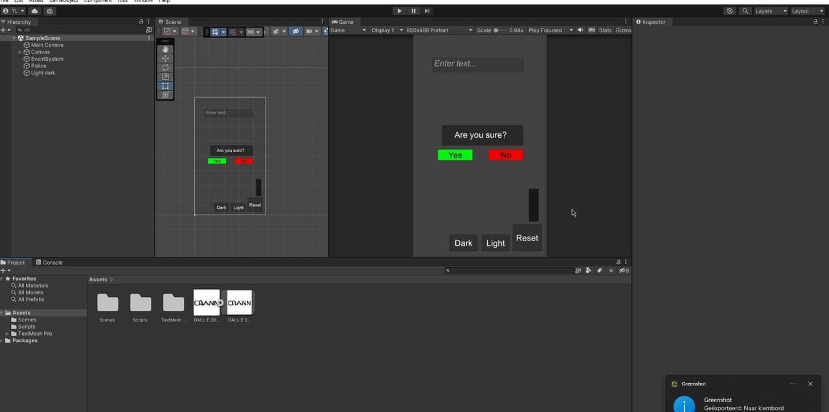The height and width of the screenshot is (412, 829).
Task: Click the Dark button in Game view
Action: click(464, 243)
